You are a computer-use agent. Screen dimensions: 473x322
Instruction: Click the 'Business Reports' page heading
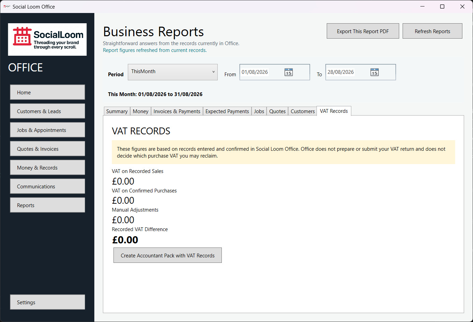[153, 32]
